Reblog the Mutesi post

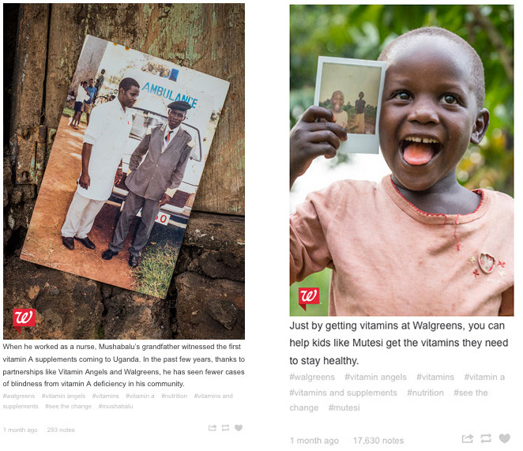(486, 438)
